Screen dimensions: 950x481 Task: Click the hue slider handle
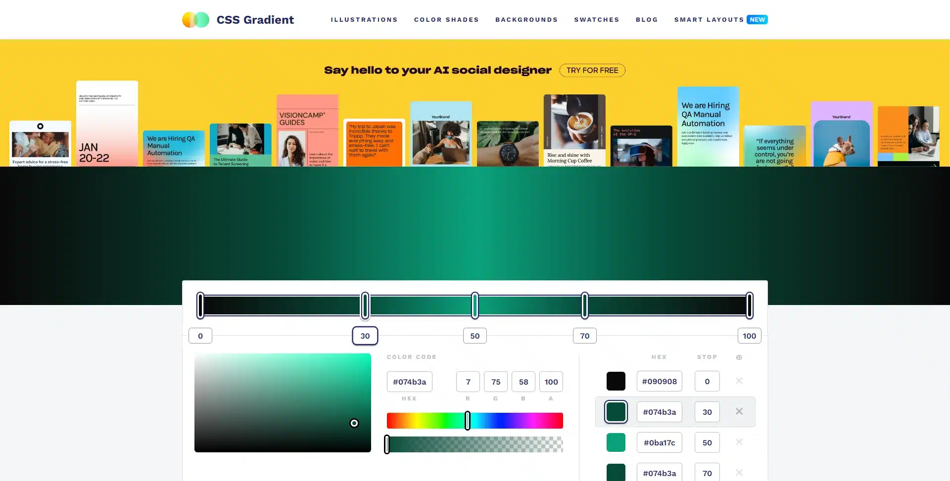click(x=468, y=421)
